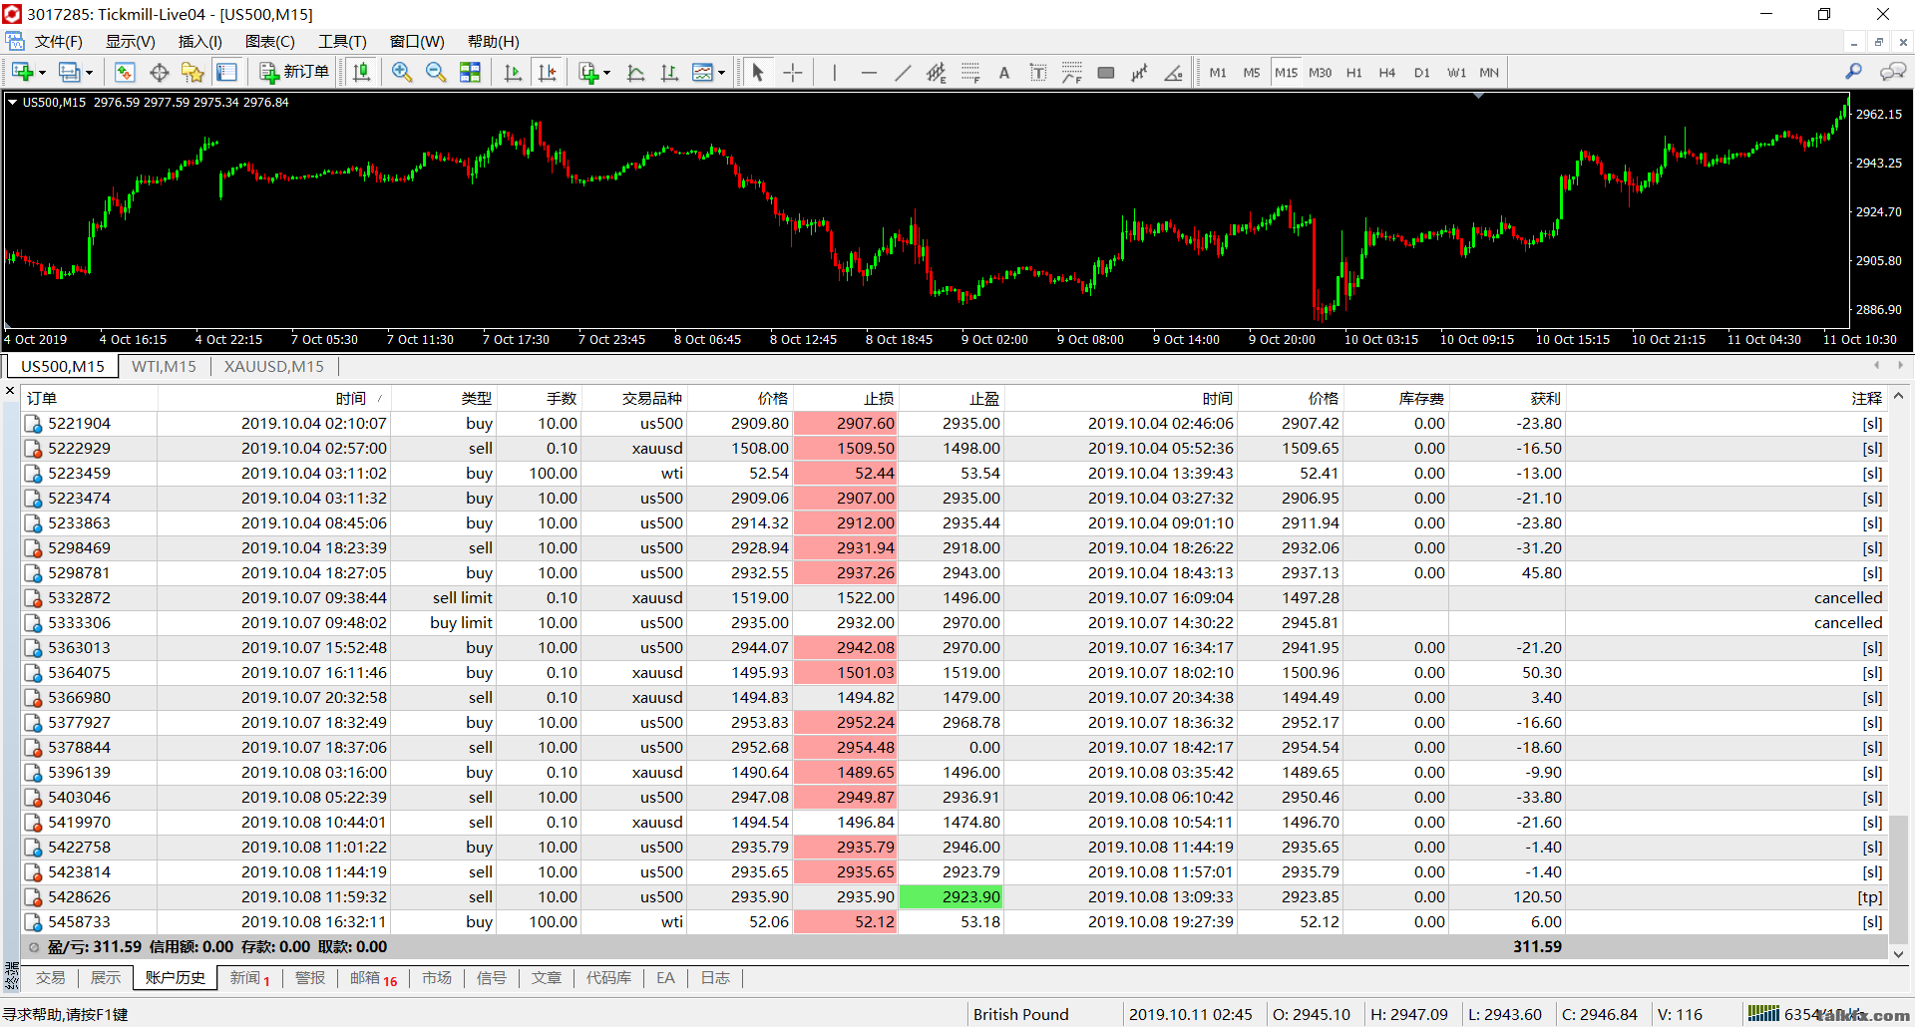Open the 图表(C) menu
Viewport: 1915px width, 1027px height.
[x=269, y=41]
